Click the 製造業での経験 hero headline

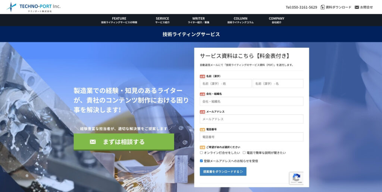(131, 100)
